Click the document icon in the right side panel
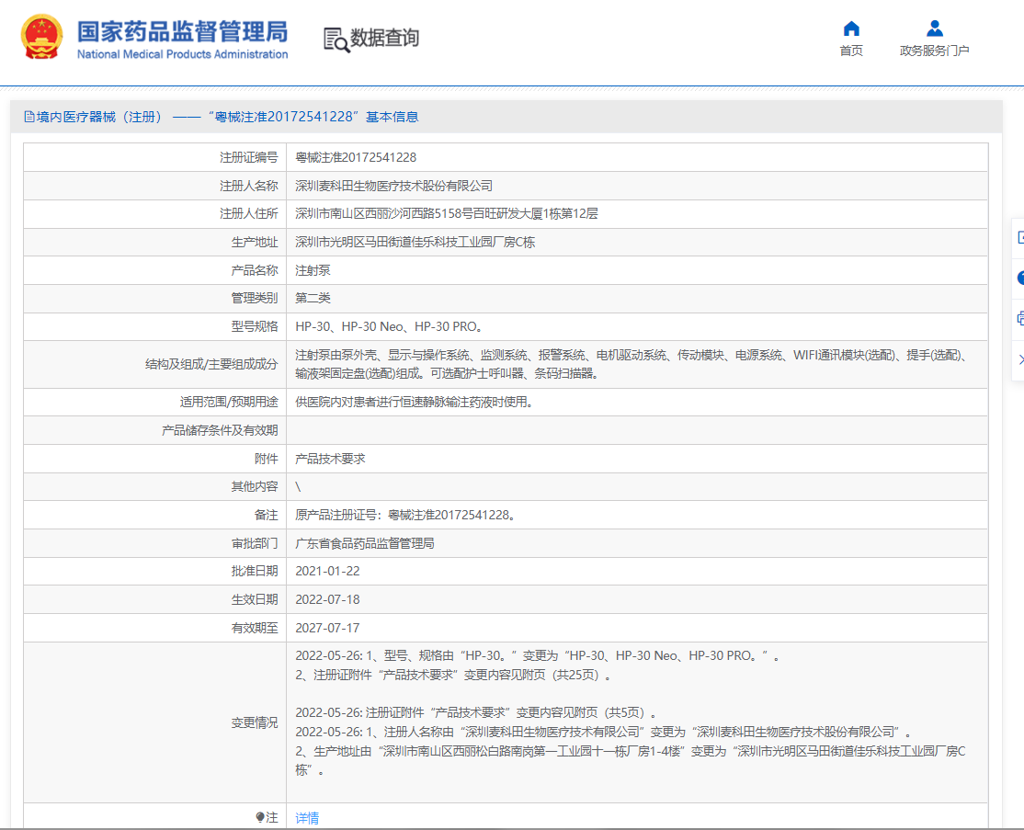Viewport: 1024px width, 830px height. coord(1020,237)
